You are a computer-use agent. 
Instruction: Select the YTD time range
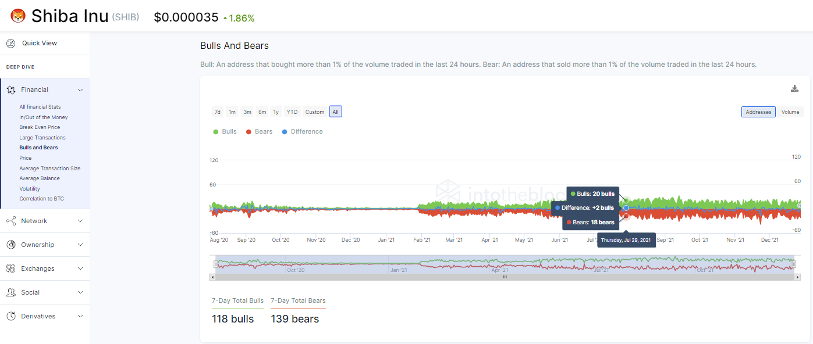coord(292,112)
